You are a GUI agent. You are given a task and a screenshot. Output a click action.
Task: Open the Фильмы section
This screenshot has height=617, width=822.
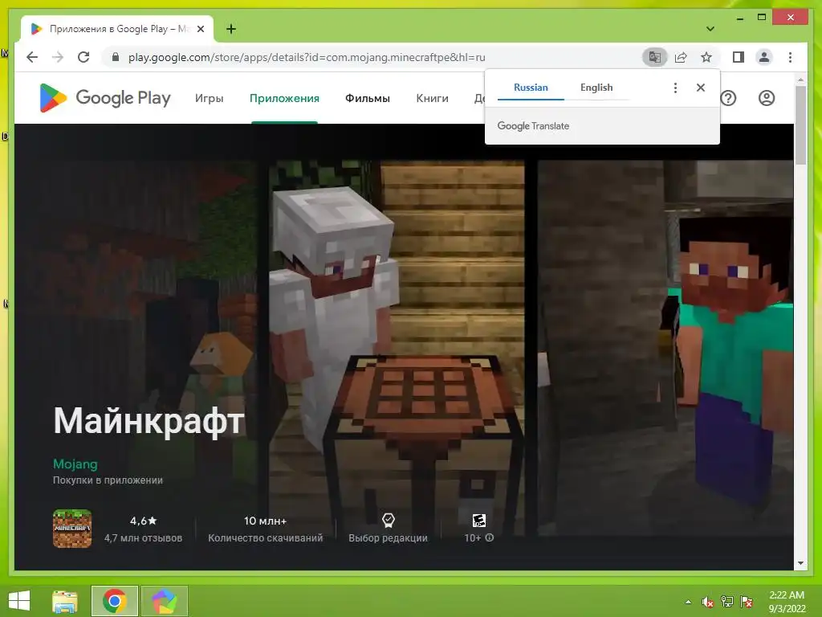tap(368, 99)
